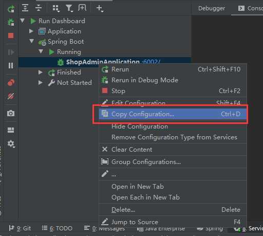
Task: Open the 9: Git tool window button
Action: tap(20, 228)
